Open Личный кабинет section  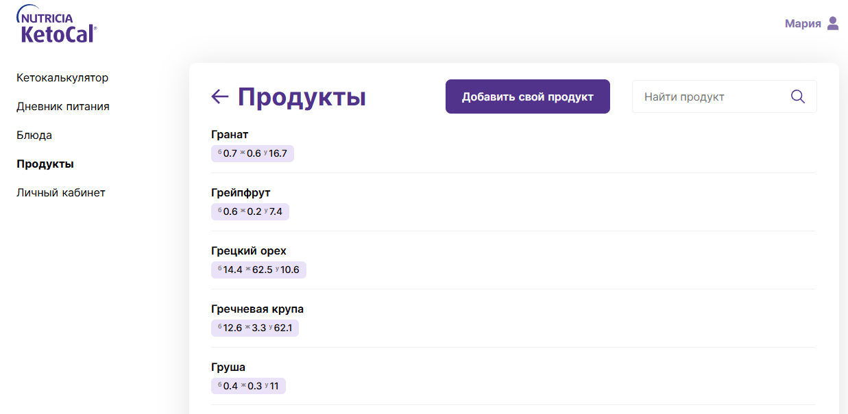click(x=61, y=192)
